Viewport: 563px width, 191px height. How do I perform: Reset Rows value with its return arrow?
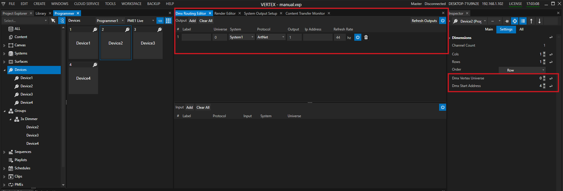point(551,62)
